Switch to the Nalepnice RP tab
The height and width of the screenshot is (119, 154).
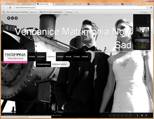point(78,4)
